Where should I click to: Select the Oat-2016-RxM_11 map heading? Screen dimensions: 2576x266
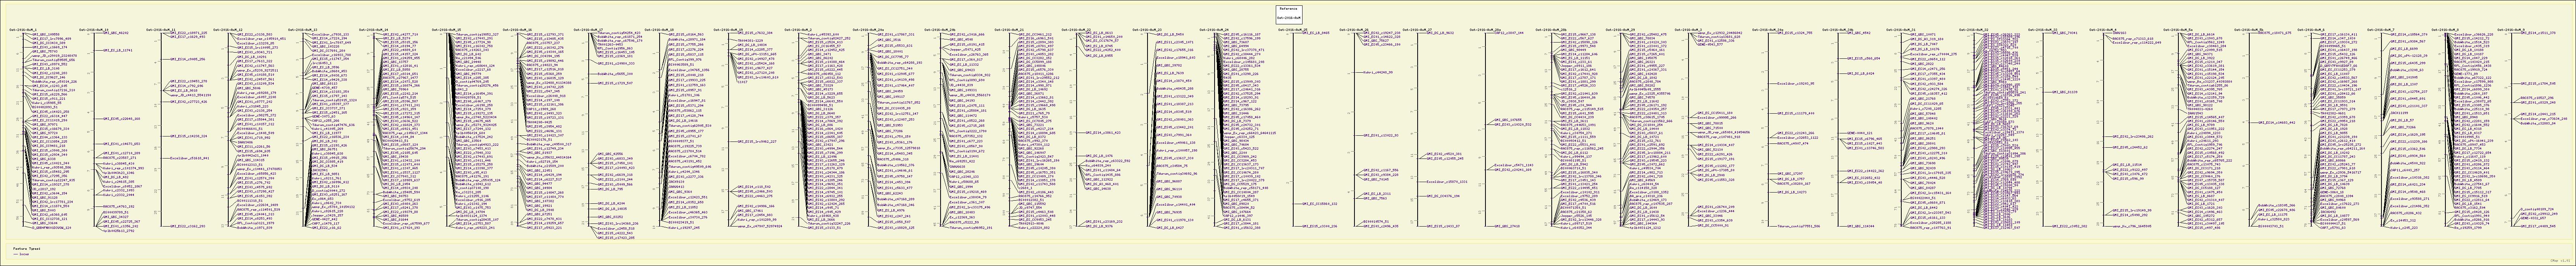click(161, 30)
